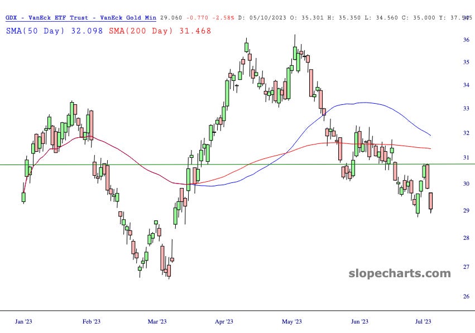Select the SMA(50 Day) 32.098 label
The width and height of the screenshot is (475, 333).
click(x=54, y=31)
